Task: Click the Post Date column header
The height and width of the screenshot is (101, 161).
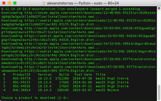Action: pos(83,75)
